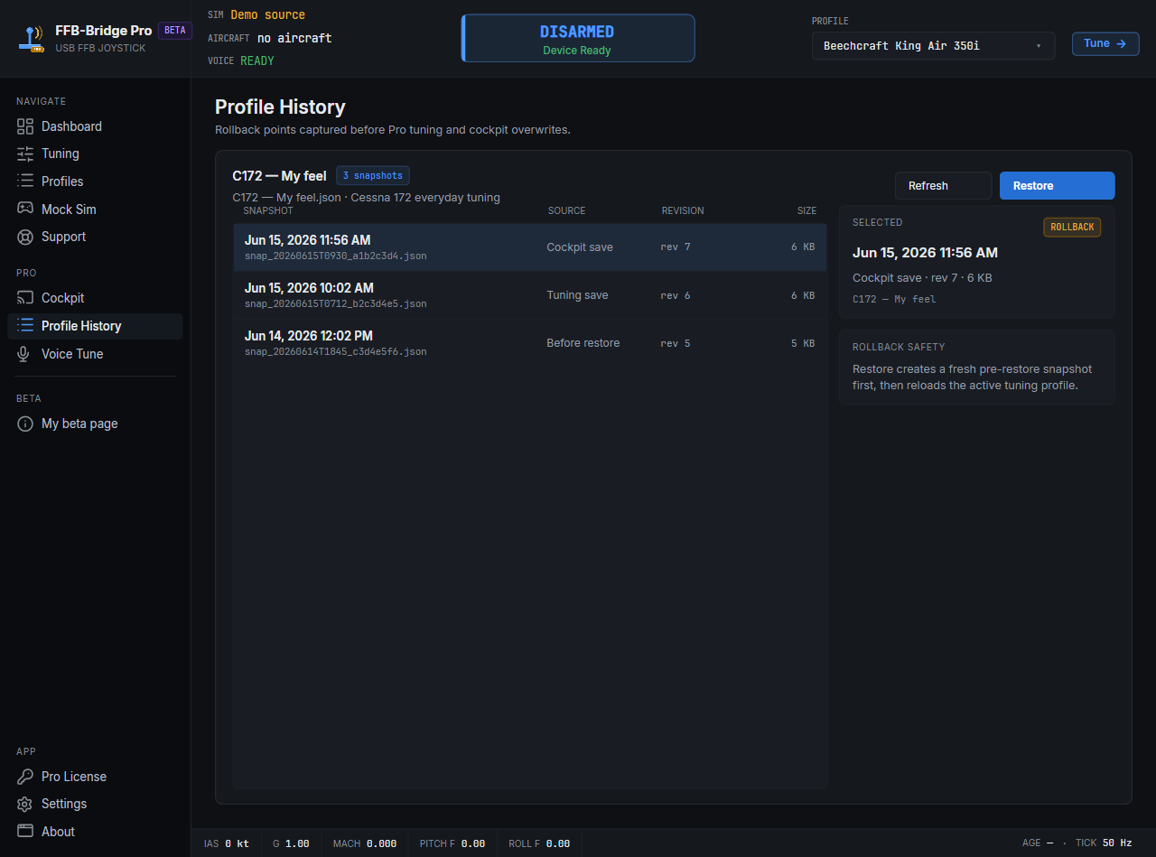Click the Tuning sliders icon
Screen dimensions: 1156x857
point(25,154)
